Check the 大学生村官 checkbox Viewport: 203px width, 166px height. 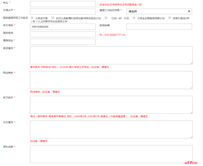32,18
